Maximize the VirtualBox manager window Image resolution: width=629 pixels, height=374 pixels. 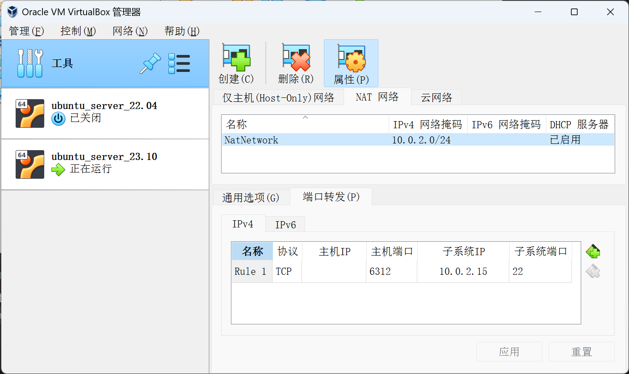point(574,12)
